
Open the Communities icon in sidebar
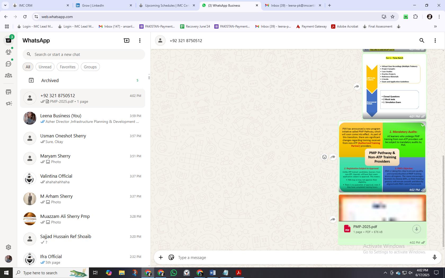8,75
